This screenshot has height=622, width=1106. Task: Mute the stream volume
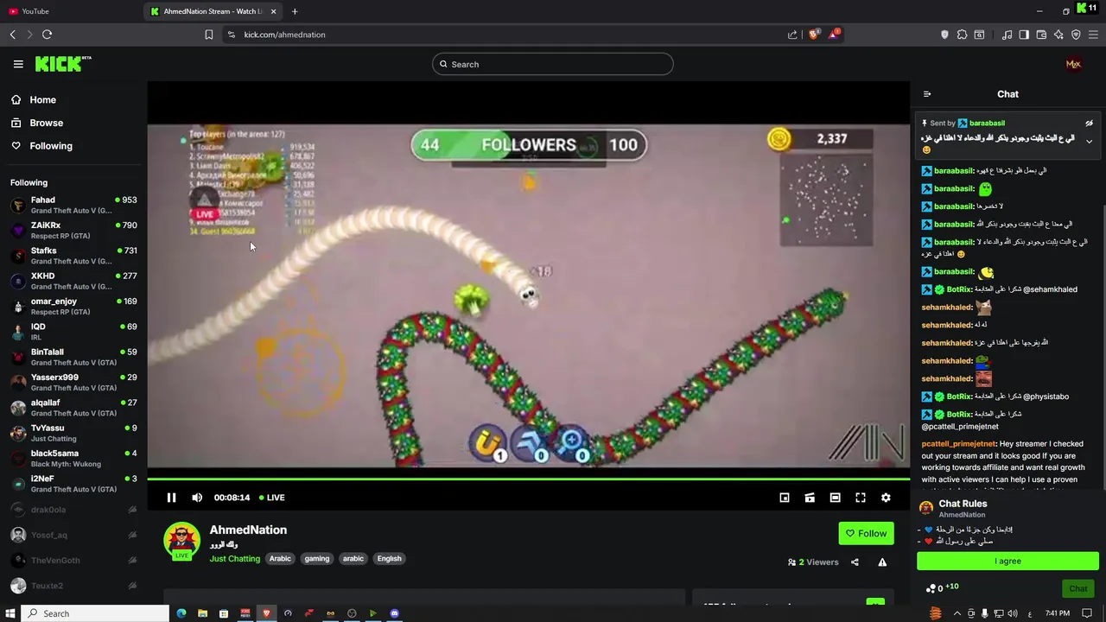click(x=197, y=498)
